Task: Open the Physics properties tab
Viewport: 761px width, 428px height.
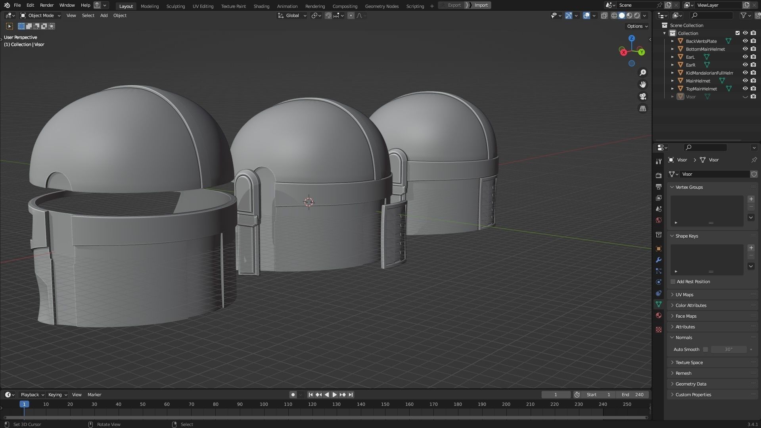Action: 659,282
